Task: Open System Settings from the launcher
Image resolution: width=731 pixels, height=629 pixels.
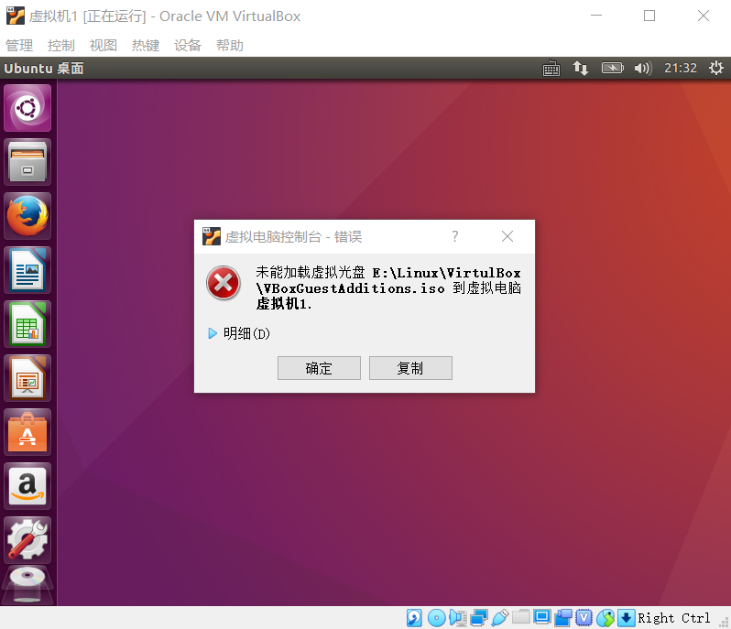Action: tap(27, 540)
